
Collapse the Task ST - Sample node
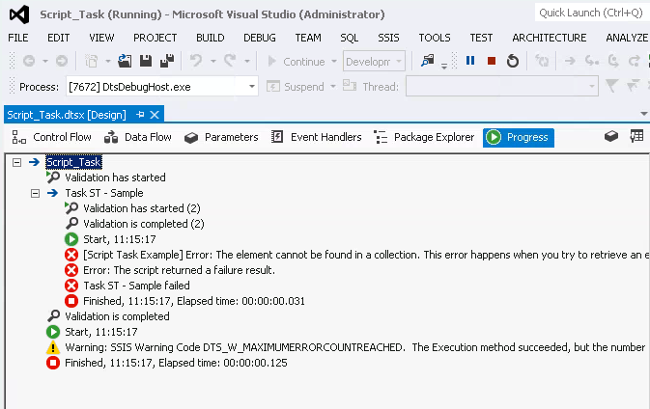coord(36,193)
